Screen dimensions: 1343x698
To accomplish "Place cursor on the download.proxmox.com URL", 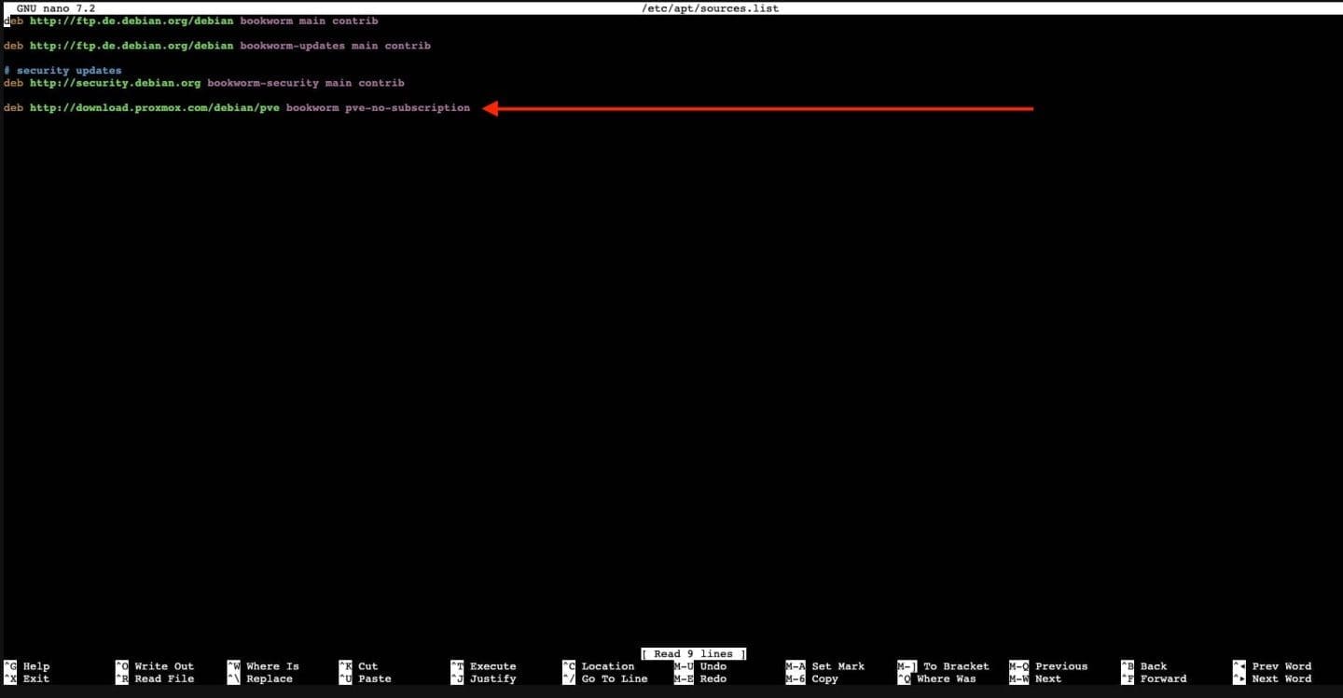I will (154, 108).
